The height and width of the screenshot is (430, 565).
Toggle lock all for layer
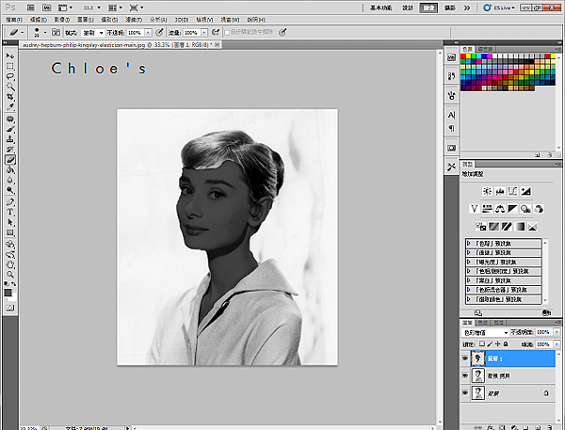click(x=506, y=344)
